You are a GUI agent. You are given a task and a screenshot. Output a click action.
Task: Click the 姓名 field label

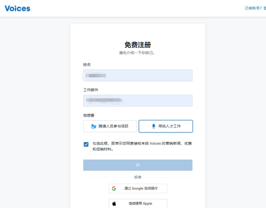[x=87, y=64]
